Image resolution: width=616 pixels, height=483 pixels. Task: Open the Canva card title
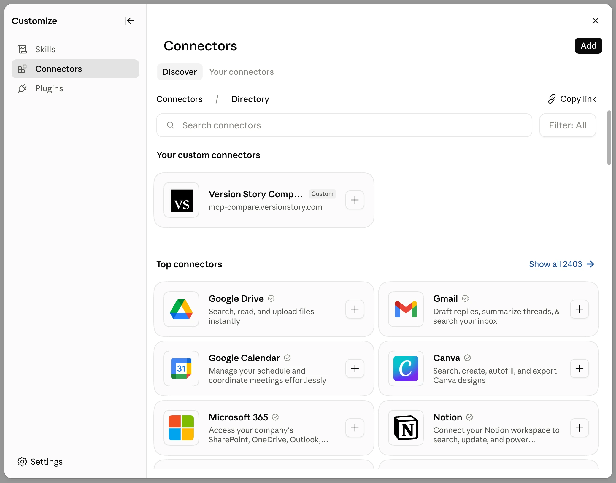click(x=447, y=358)
